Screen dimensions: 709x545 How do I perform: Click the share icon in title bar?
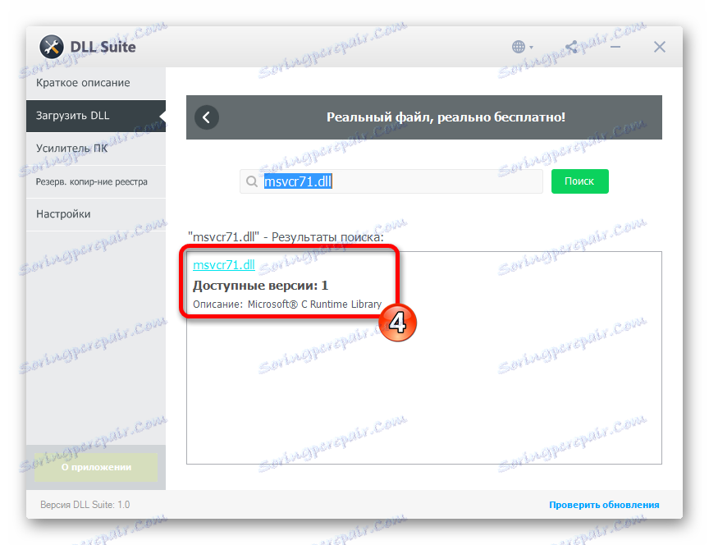point(571,47)
